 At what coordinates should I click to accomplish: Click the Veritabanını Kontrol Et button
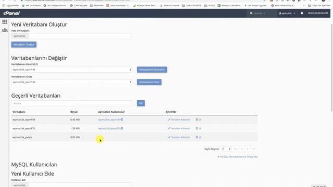(152, 70)
